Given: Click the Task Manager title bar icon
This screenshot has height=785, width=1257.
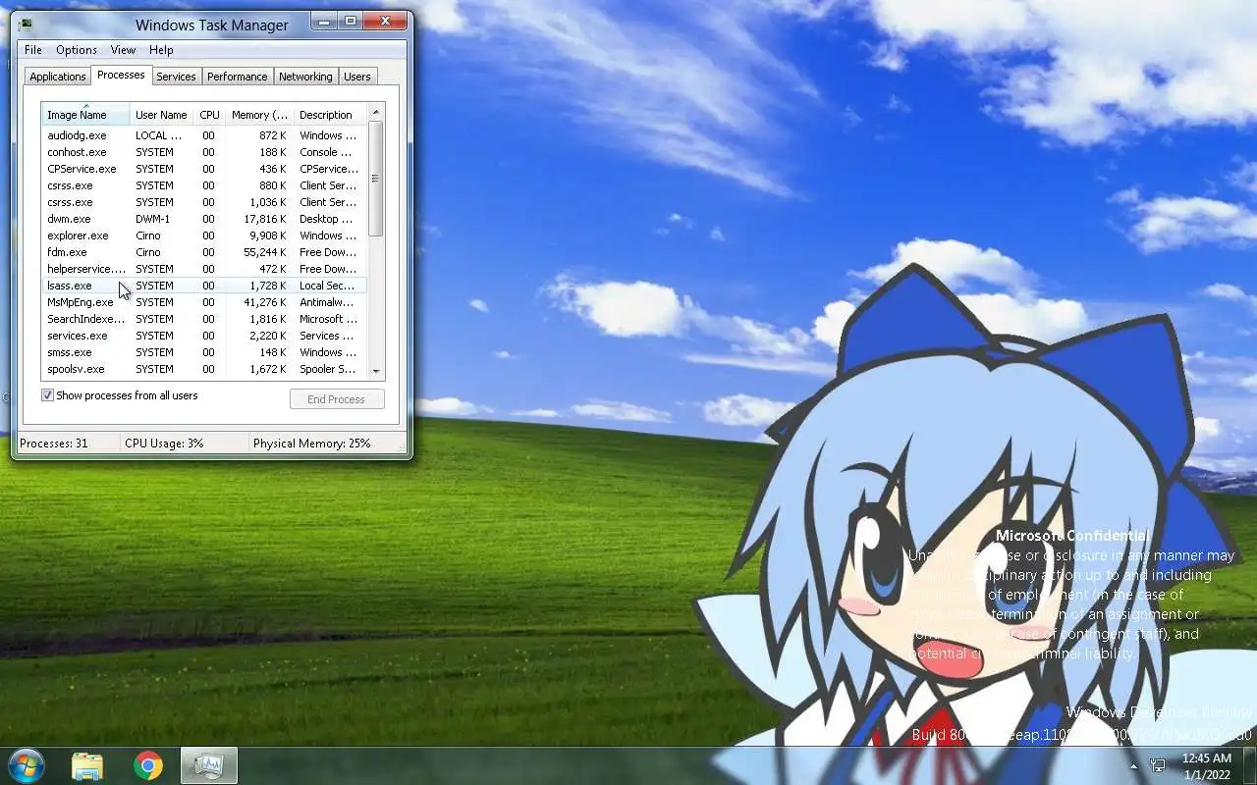Looking at the screenshot, I should point(25,25).
